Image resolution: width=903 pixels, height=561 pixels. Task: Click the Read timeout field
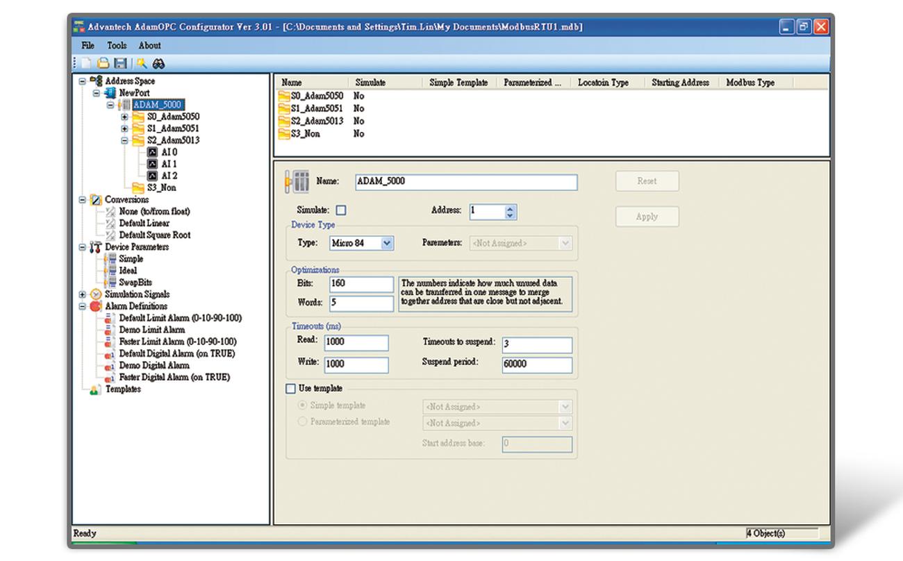pyautogui.click(x=356, y=342)
